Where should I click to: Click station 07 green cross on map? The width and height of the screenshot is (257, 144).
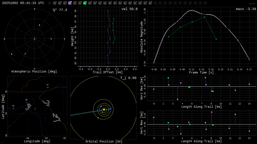48,87
